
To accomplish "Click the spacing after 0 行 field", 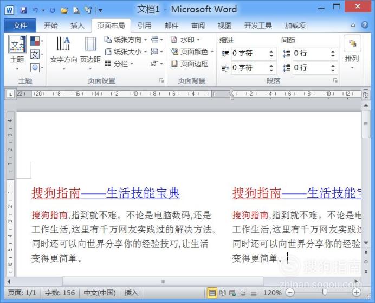I will [311, 67].
